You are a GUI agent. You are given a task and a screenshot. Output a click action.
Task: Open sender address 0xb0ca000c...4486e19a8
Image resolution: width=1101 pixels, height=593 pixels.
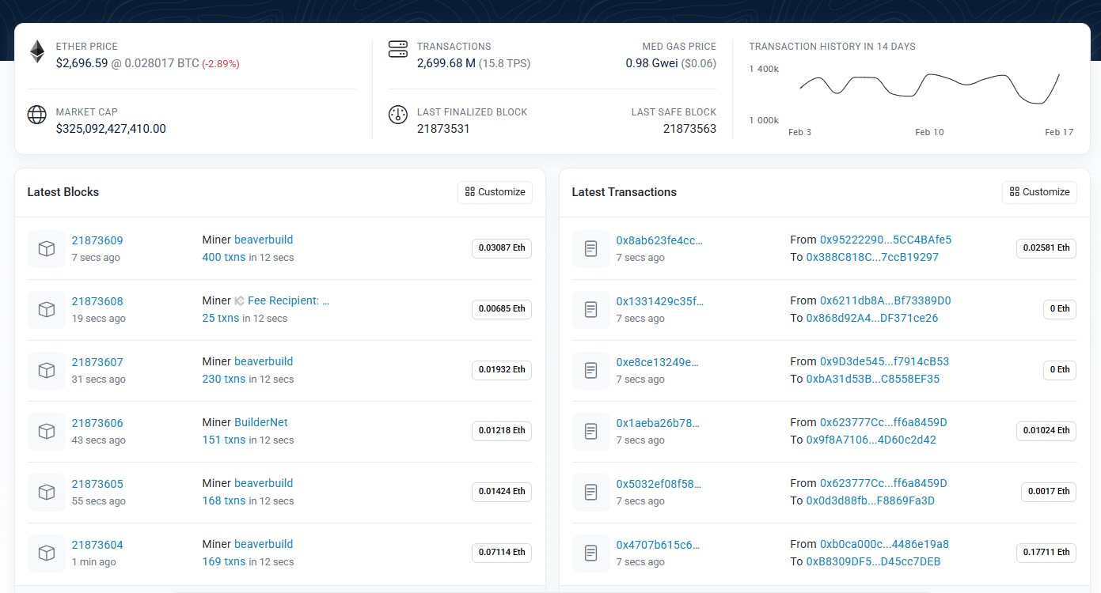(885, 544)
